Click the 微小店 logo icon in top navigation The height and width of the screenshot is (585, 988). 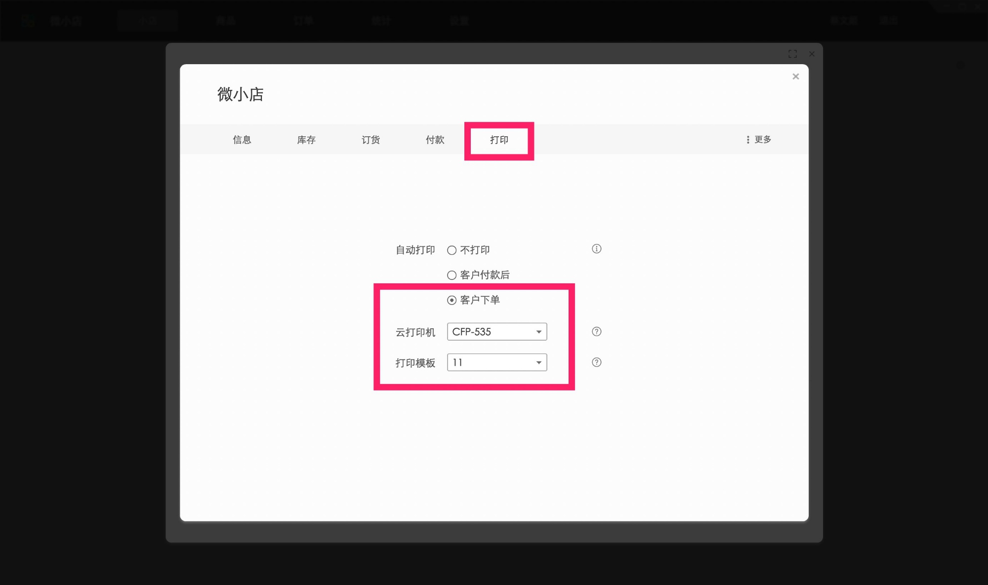click(x=28, y=21)
